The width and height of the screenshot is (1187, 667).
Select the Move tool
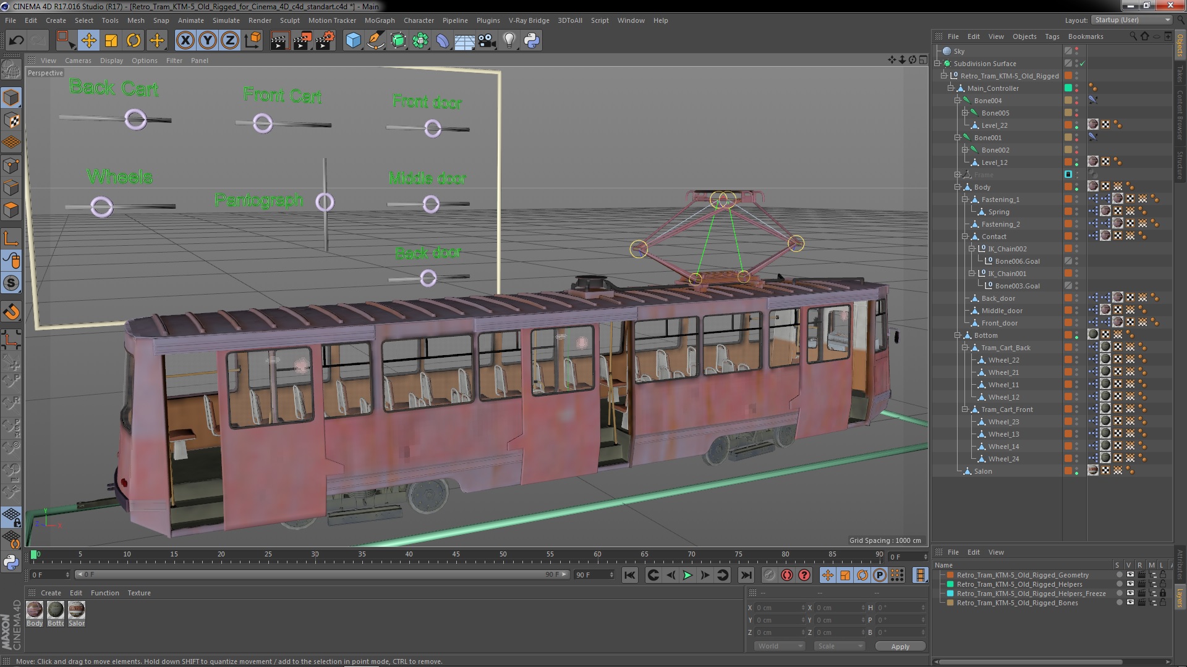point(88,41)
